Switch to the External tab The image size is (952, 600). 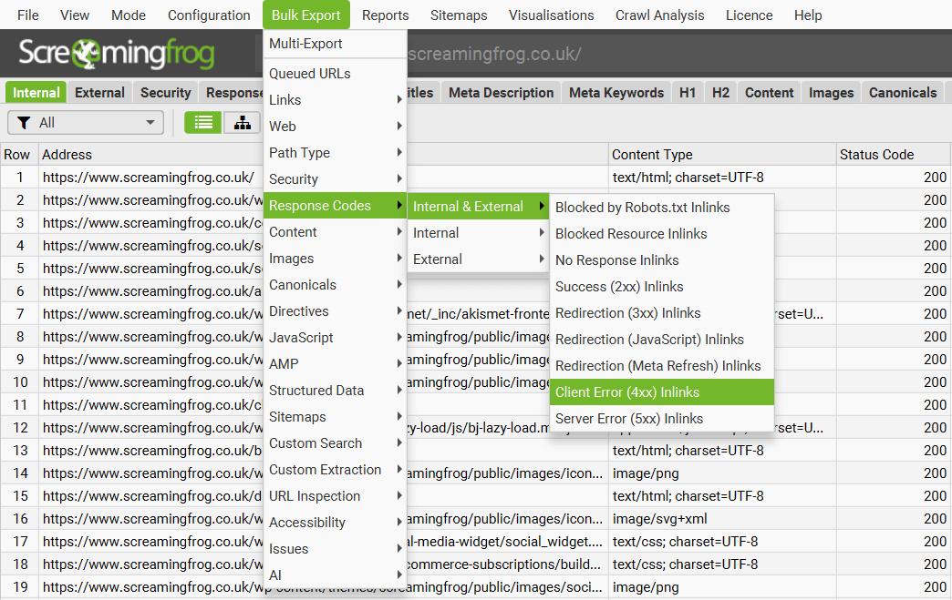pos(99,92)
